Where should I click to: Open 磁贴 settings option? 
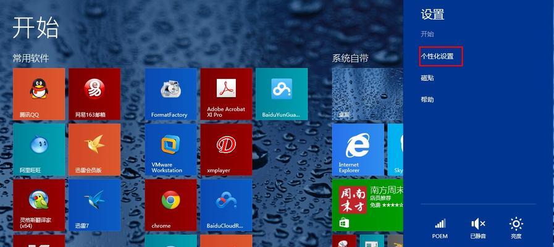point(427,78)
